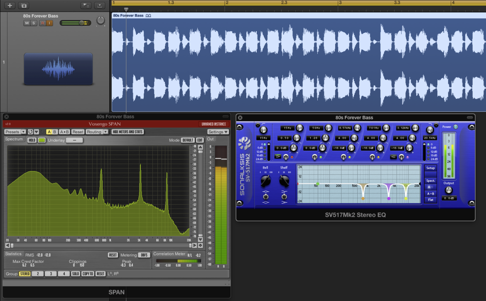This screenshot has height=301, width=486.
Task: Click the SPAN undo/reload arrow icon
Action: pyautogui.click(x=30, y=132)
